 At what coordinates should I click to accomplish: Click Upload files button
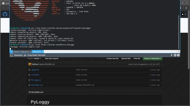pyautogui.click(x=126, y=59)
